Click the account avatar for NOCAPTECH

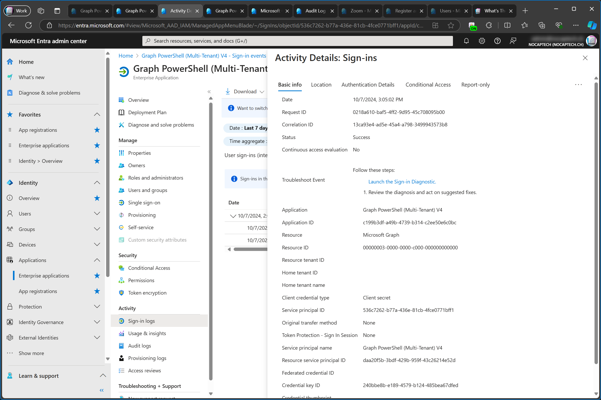(591, 41)
